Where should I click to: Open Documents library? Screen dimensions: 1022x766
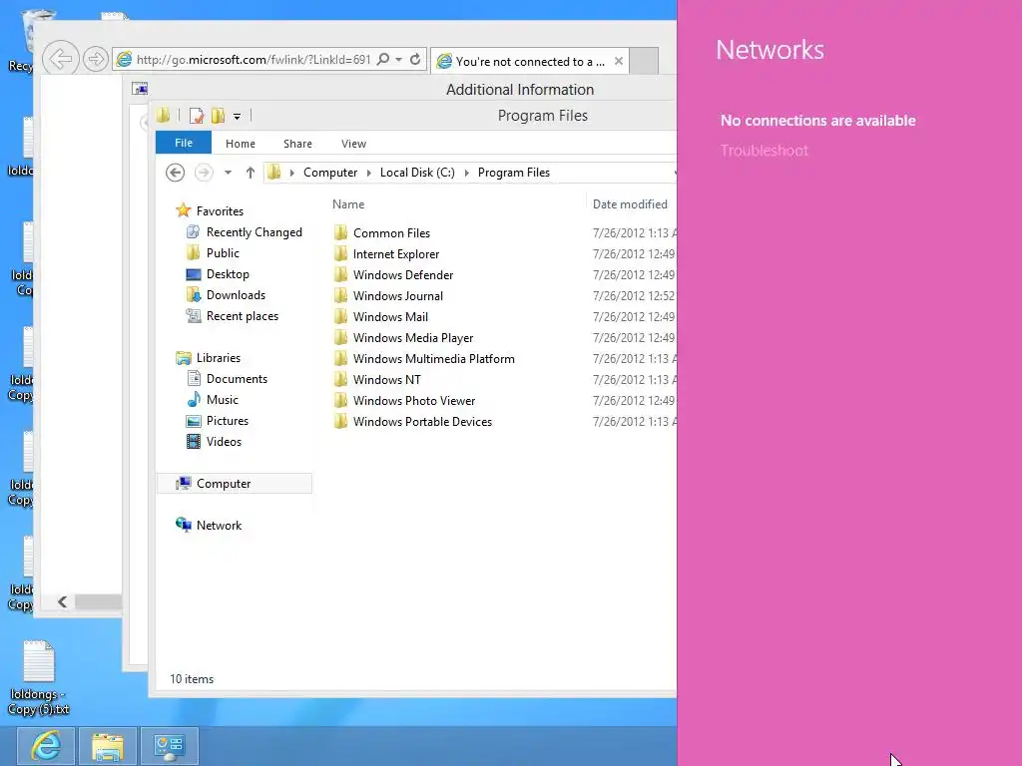[237, 378]
